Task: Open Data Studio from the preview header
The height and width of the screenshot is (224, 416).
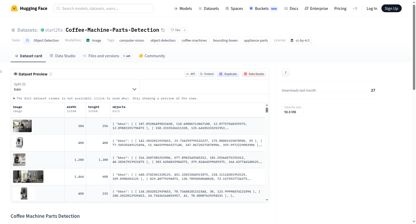Action: click(254, 74)
